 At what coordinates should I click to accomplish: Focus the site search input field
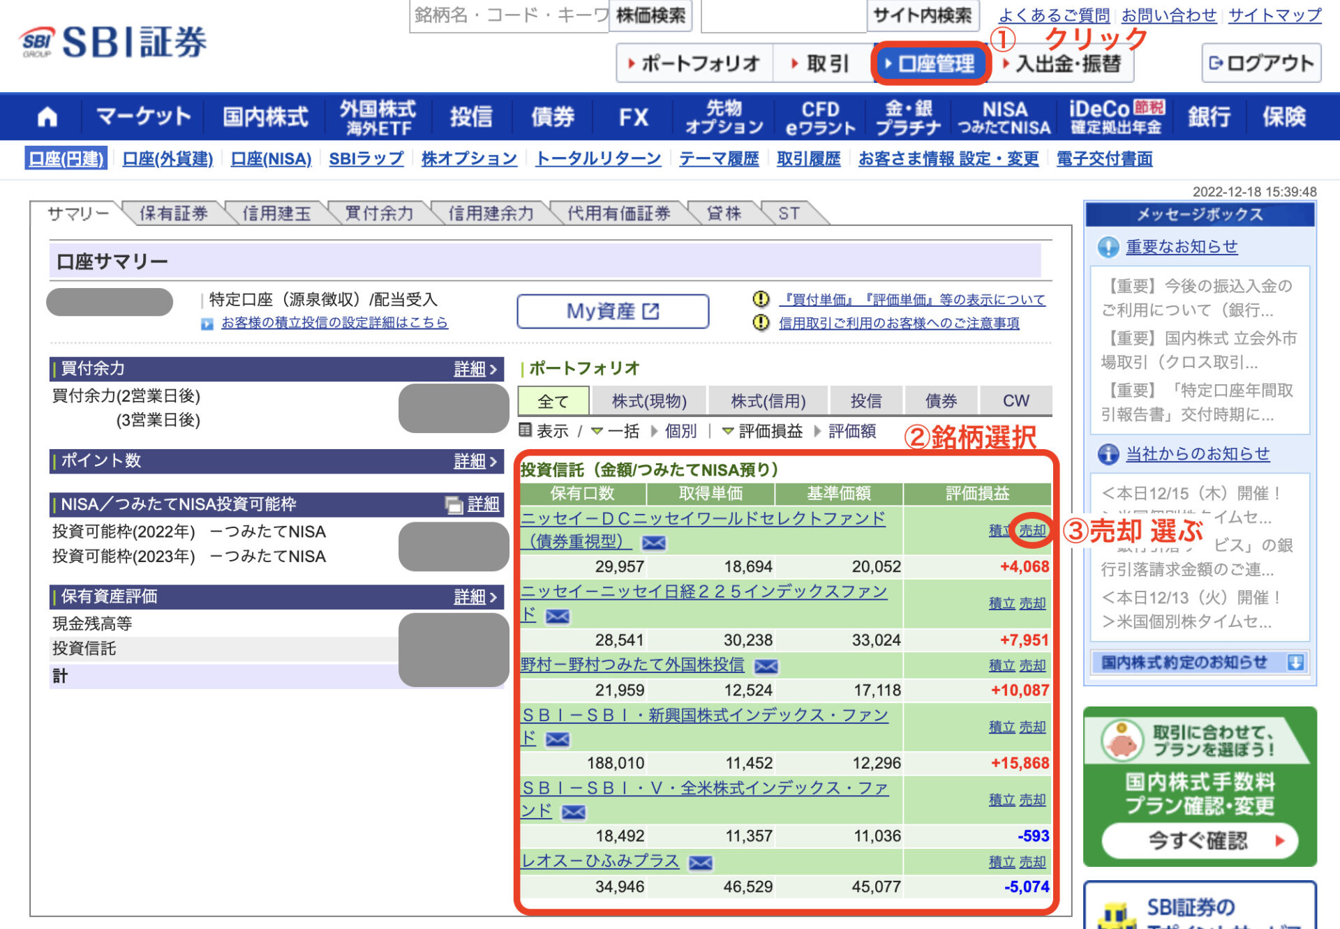784,15
